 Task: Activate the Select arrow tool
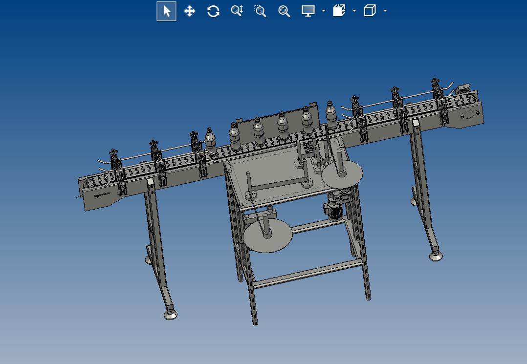tap(166, 11)
